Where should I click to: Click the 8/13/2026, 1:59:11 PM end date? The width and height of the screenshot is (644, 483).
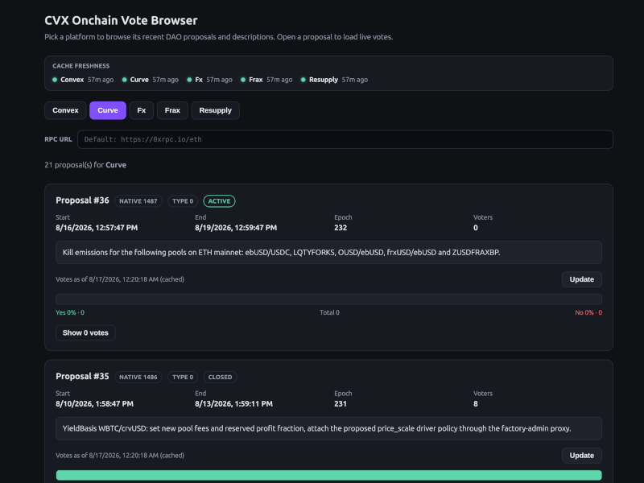(x=233, y=404)
